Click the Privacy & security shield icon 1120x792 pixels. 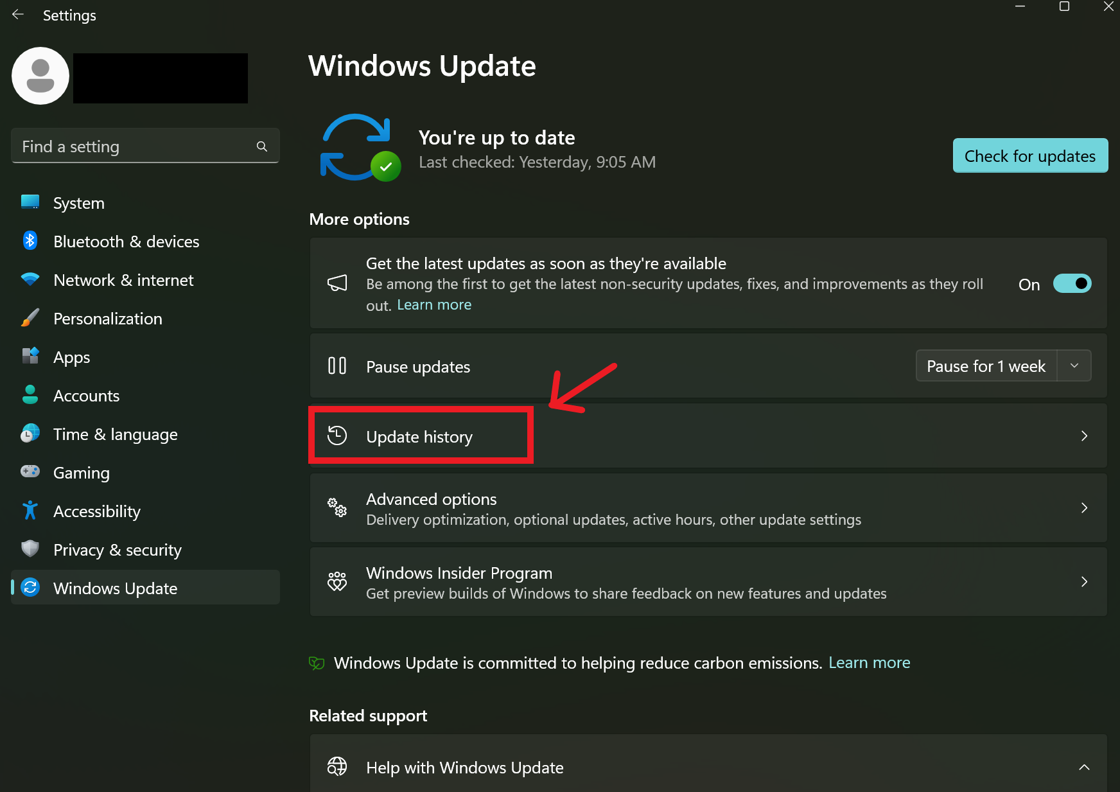click(x=30, y=549)
